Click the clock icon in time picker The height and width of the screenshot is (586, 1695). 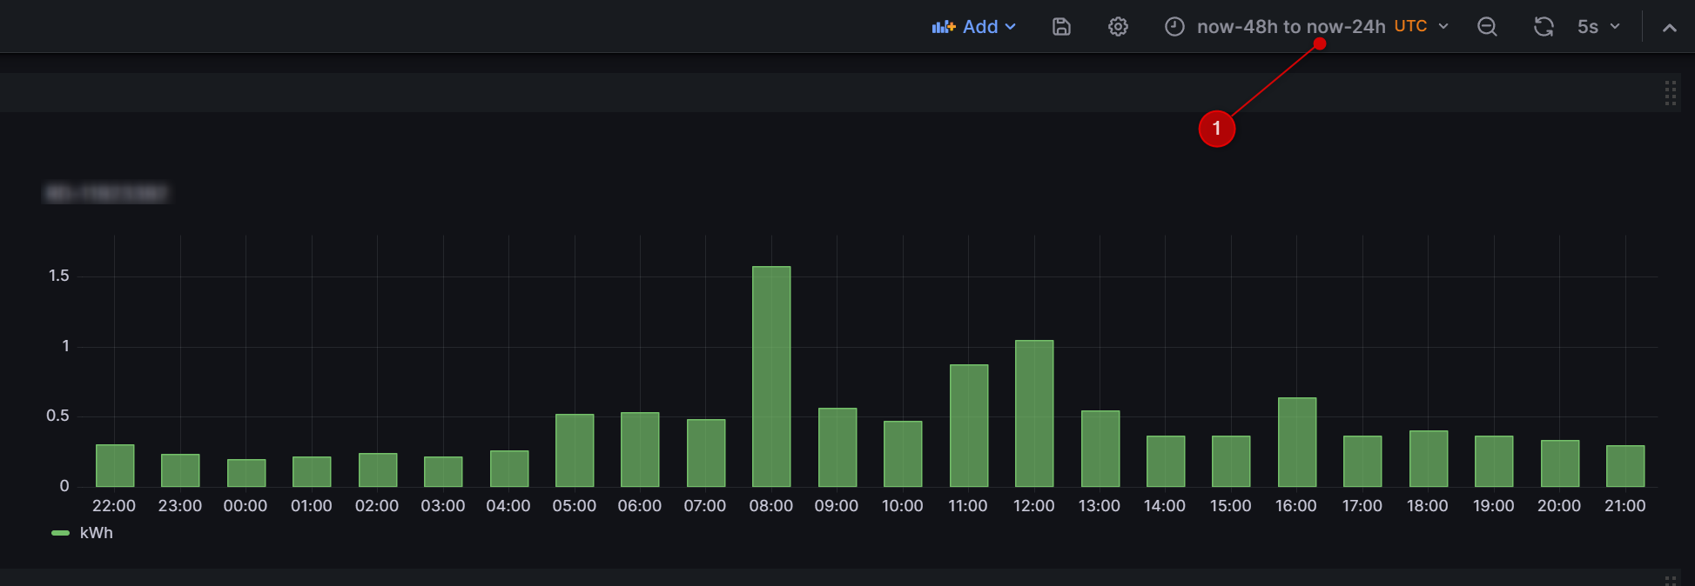1174,27
